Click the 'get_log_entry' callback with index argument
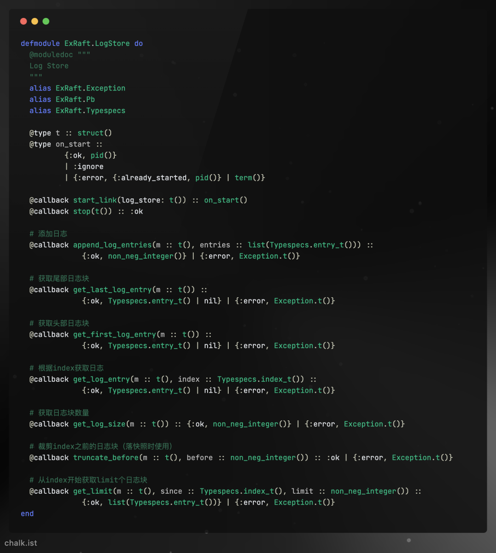This screenshot has height=553, width=496. pos(173,379)
